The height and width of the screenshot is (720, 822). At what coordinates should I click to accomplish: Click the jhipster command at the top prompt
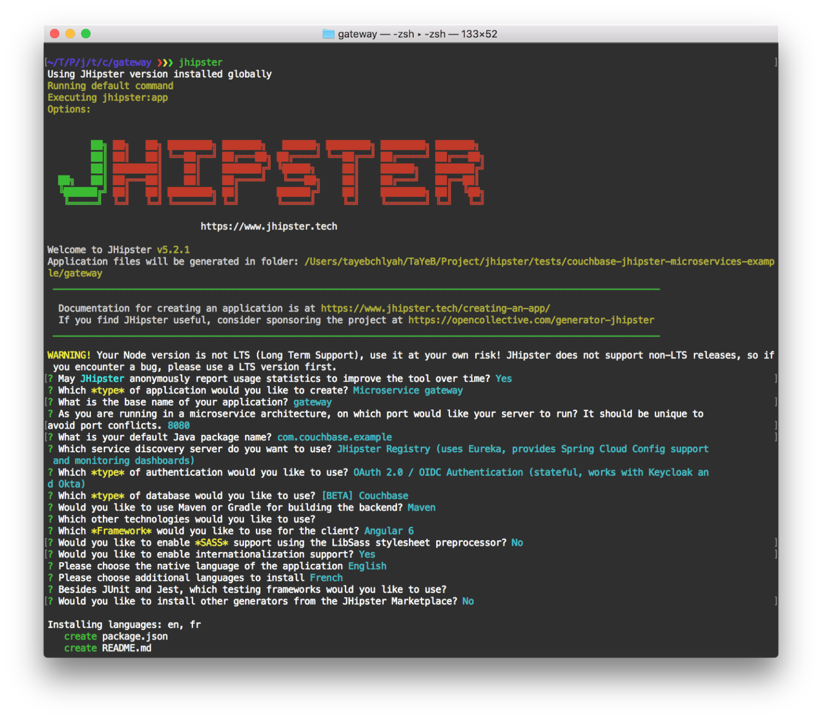pos(201,62)
